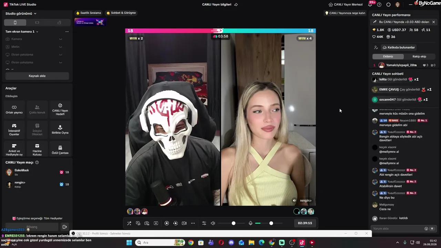Switch to the Ekibiniz tab
441x248 pixels.
click(388, 56)
